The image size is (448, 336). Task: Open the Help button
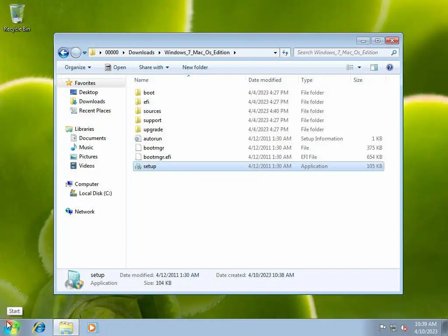tap(390, 67)
